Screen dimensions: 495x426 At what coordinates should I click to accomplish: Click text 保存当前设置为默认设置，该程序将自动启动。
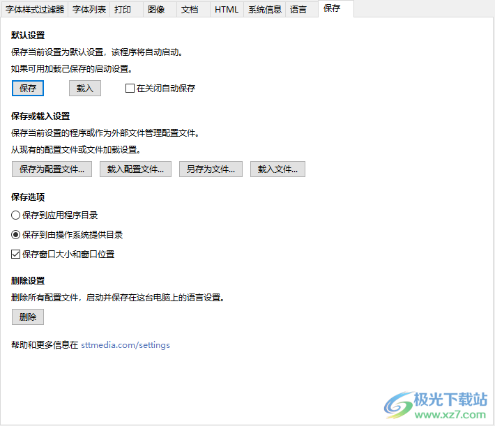[97, 52]
